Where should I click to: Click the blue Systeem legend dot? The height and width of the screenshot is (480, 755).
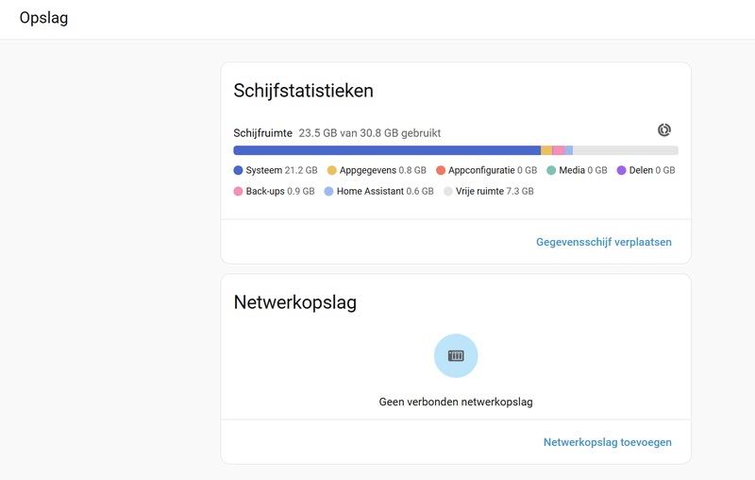[238, 170]
